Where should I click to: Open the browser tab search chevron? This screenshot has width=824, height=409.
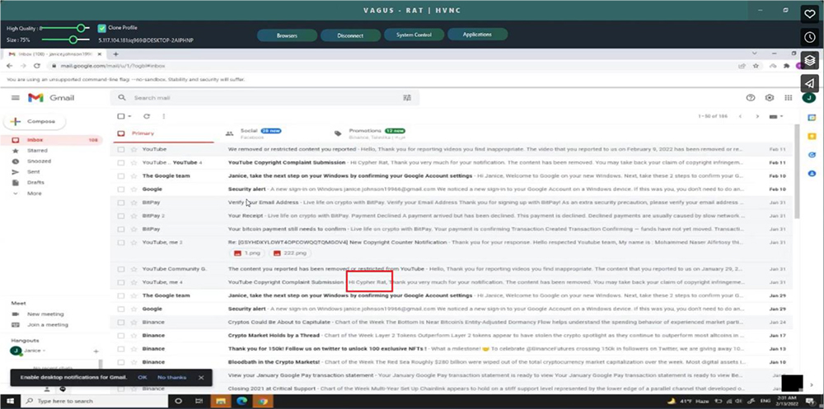[x=755, y=53]
